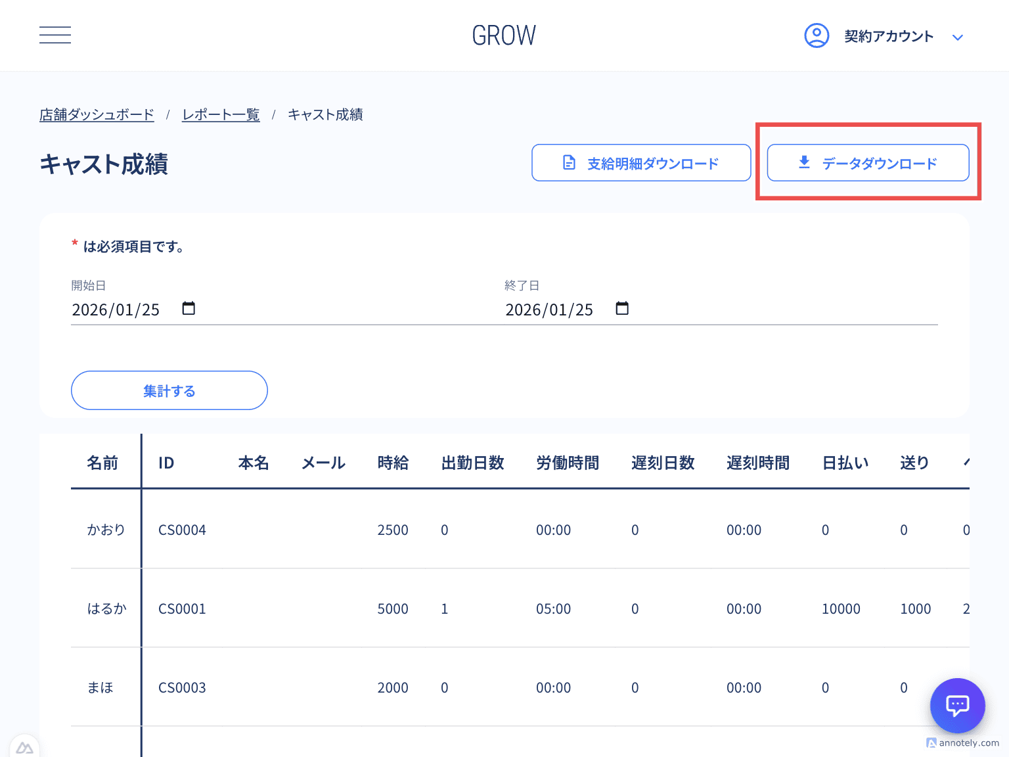
Task: Click the 名前 column header
Action: click(x=102, y=463)
